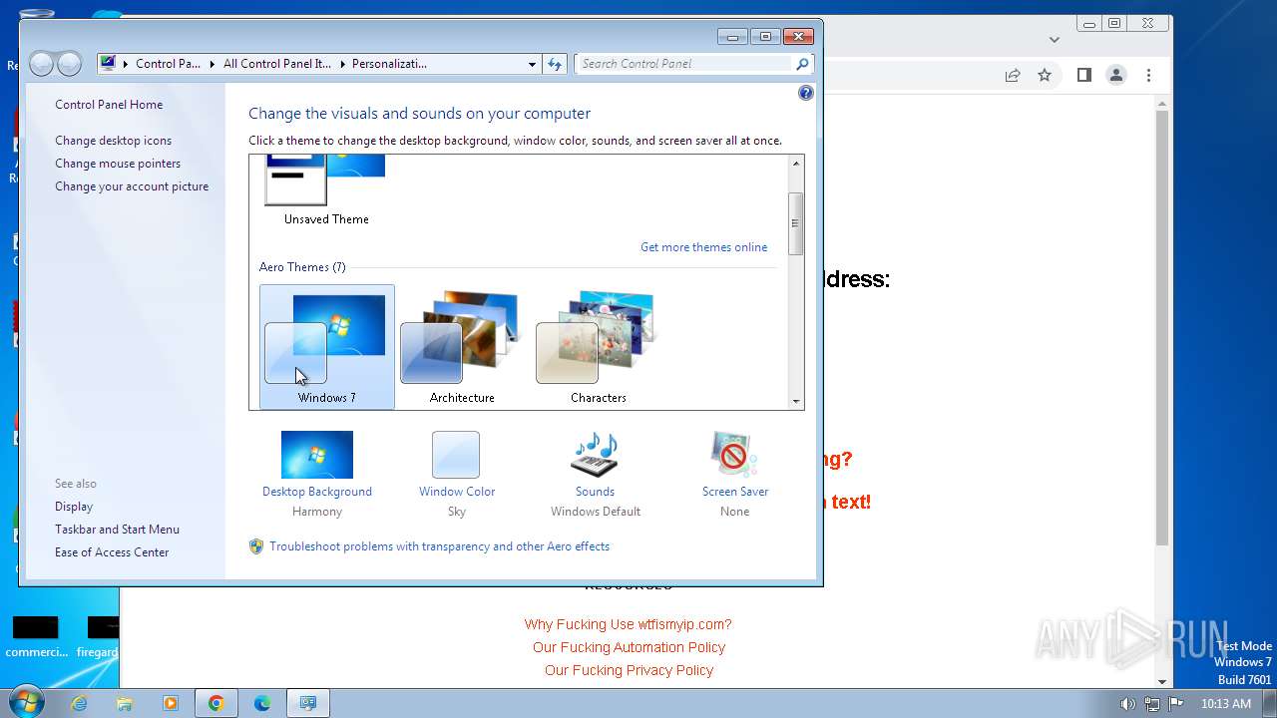The image size is (1277, 718).
Task: Toggle Chrome's side panel icon
Action: point(1084,75)
